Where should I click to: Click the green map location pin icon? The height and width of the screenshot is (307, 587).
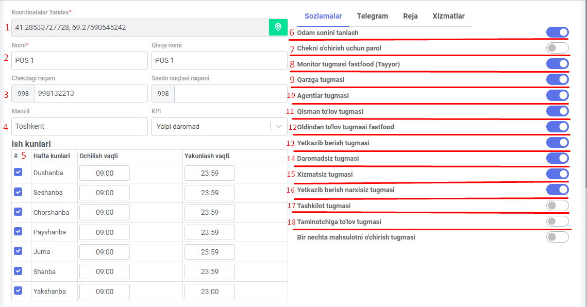[278, 27]
